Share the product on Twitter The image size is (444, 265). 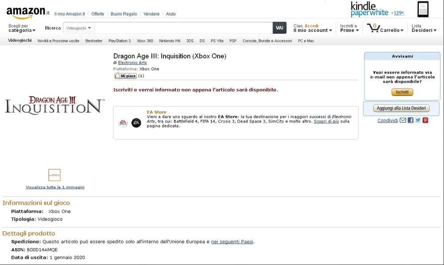pos(418,120)
